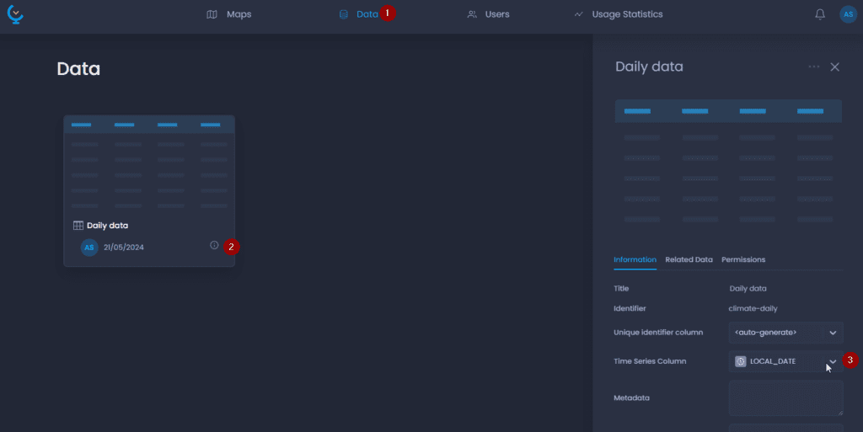
Task: Click the app logo in the top-left corner
Action: (15, 14)
